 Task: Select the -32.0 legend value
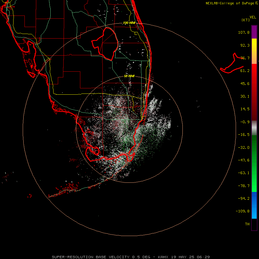(244, 148)
